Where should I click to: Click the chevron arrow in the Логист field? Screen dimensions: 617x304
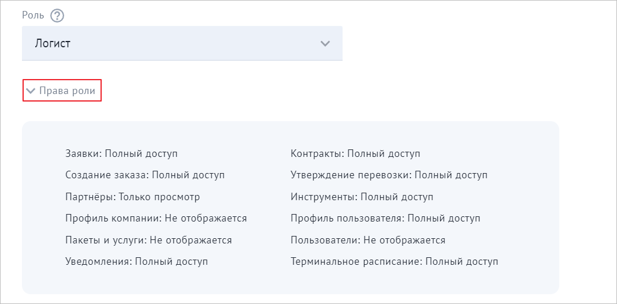tap(325, 43)
